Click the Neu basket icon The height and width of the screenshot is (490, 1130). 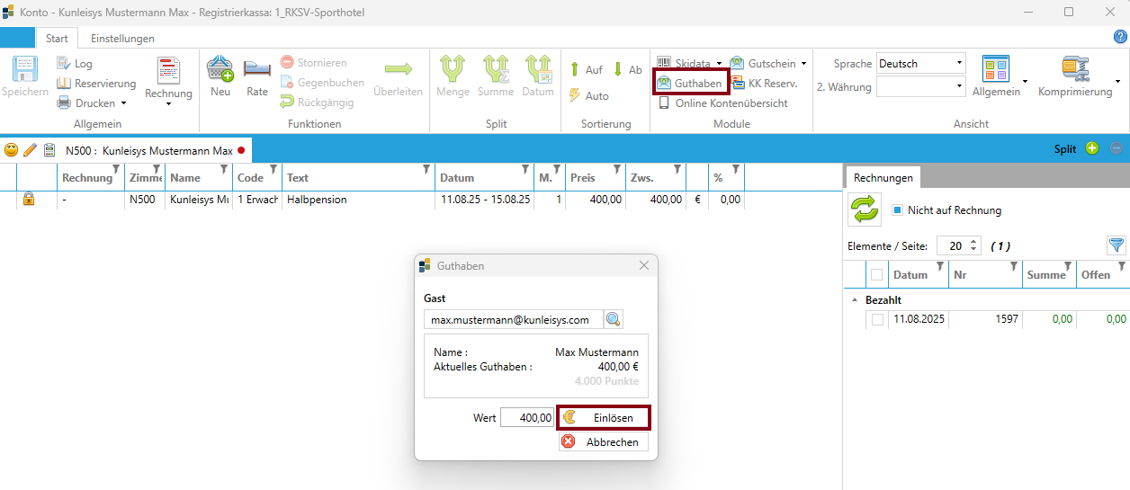tap(220, 69)
